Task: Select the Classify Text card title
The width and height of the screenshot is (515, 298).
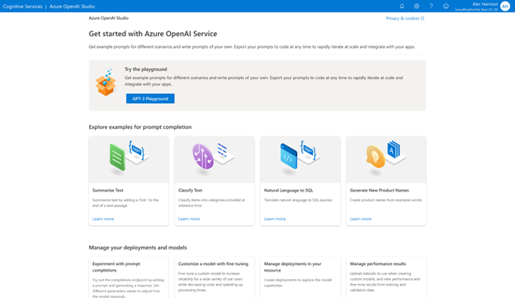Action: 190,190
